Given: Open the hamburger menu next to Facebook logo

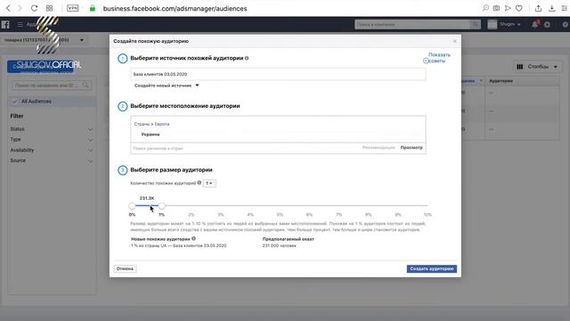Looking at the screenshot, I should click(x=20, y=24).
